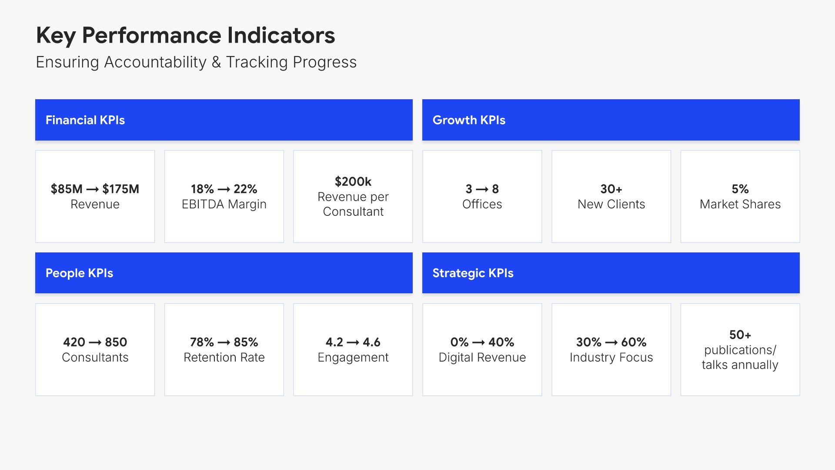Select the Growth KPIs header bar
835x470 pixels.
(x=611, y=120)
